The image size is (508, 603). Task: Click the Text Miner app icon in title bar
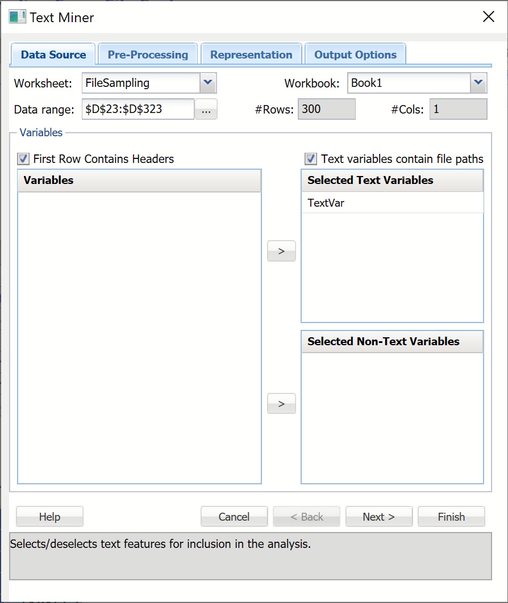coord(17,16)
